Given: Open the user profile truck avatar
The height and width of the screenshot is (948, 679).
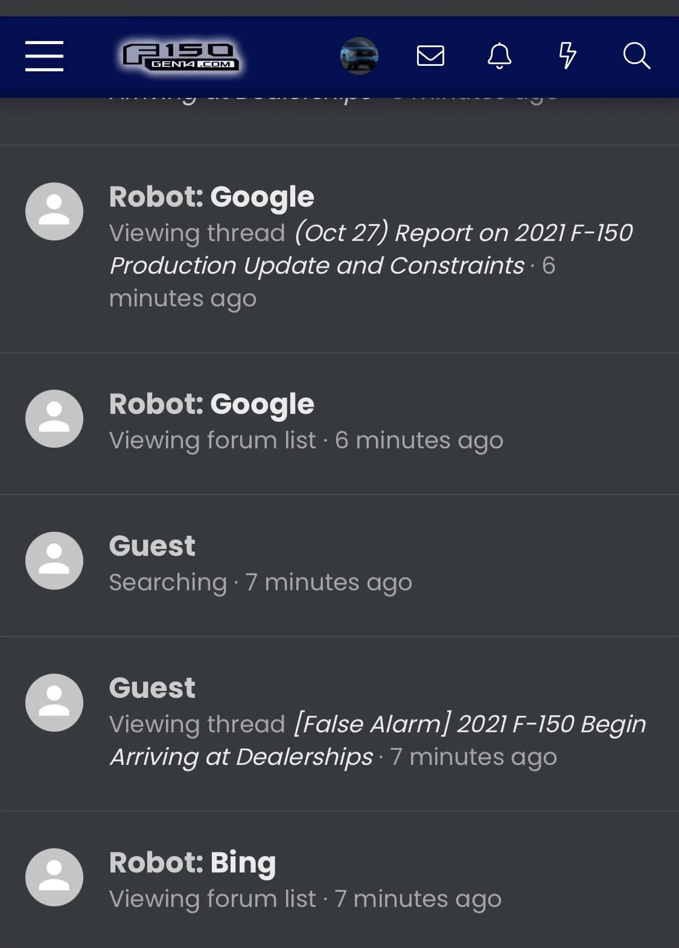Looking at the screenshot, I should [359, 56].
